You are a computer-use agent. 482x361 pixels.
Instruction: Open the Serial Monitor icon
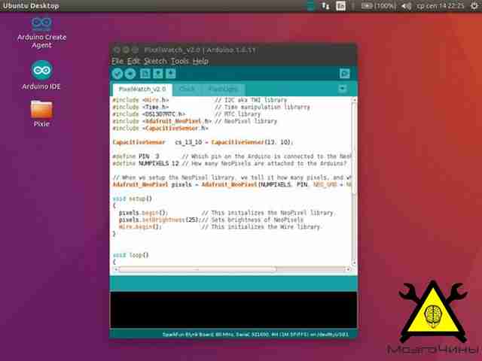(x=345, y=74)
